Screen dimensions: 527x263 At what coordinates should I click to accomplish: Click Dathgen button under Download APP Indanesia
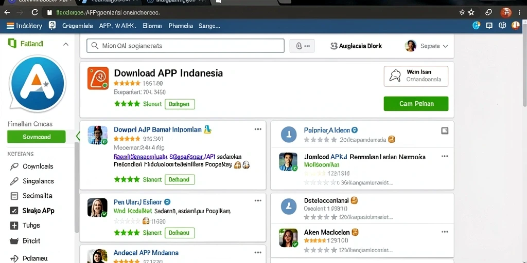180,104
